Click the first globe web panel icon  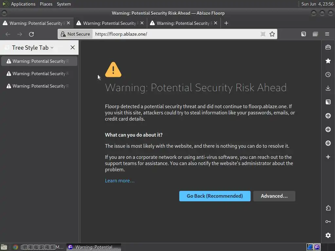point(328,116)
